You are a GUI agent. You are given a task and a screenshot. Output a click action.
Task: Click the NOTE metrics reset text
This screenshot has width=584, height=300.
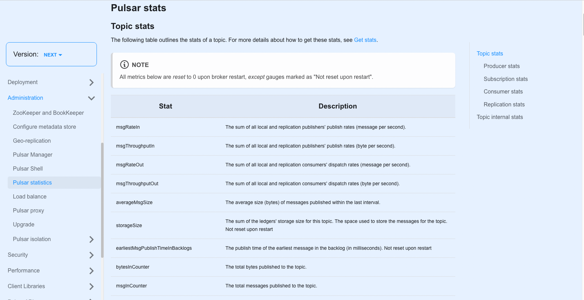246,77
